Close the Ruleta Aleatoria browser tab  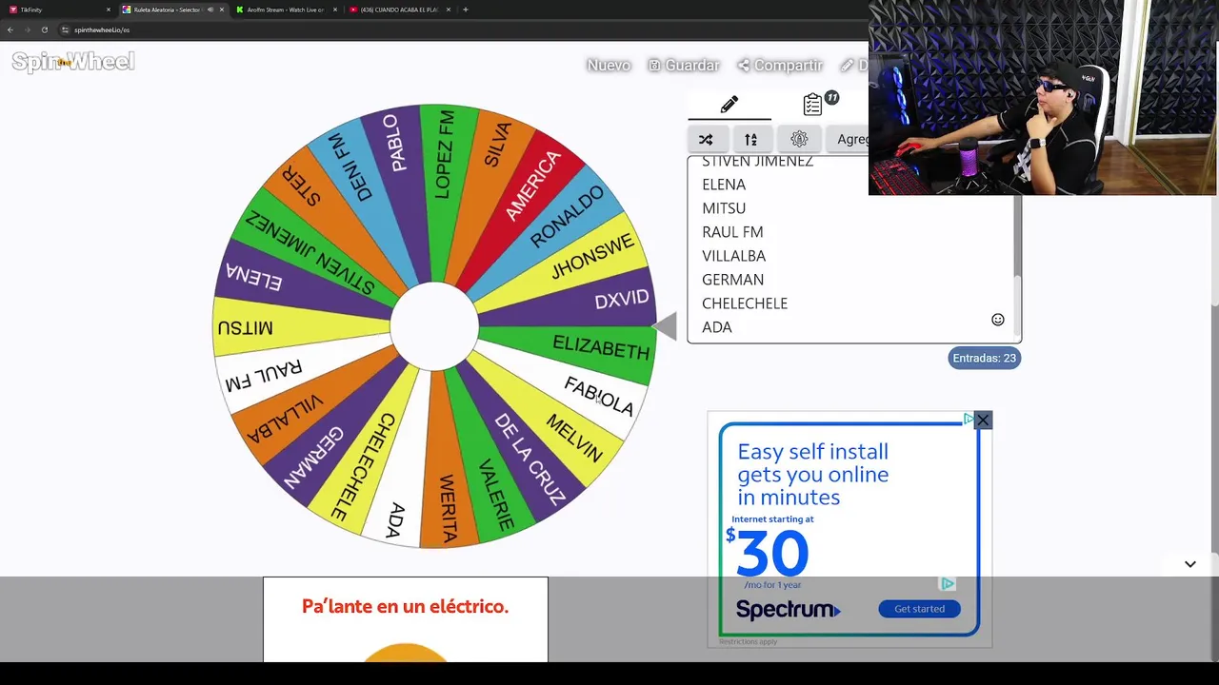pyautogui.click(x=222, y=10)
